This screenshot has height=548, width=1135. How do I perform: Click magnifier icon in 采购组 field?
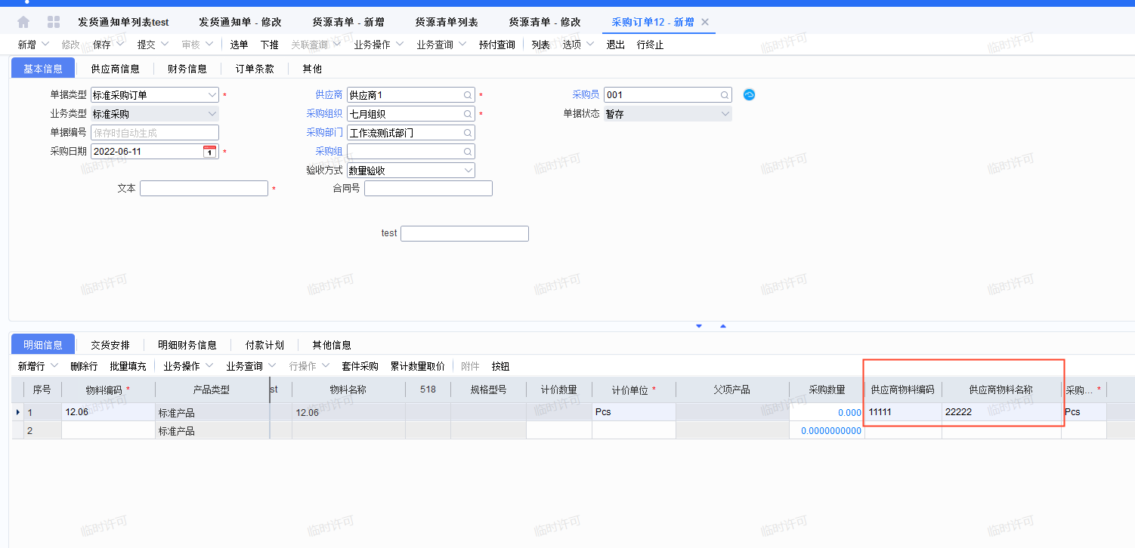pos(468,152)
